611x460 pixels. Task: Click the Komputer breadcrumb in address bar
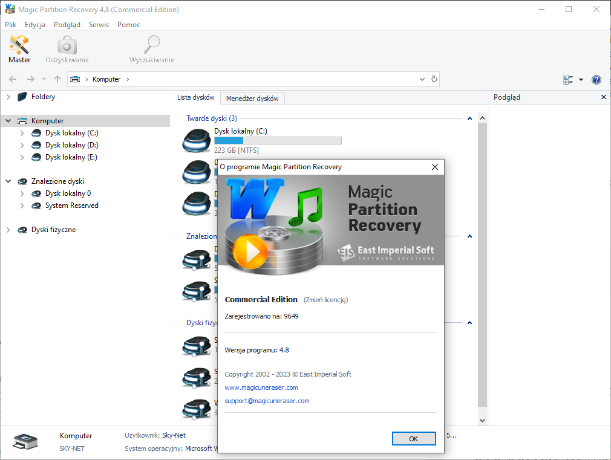tap(106, 79)
